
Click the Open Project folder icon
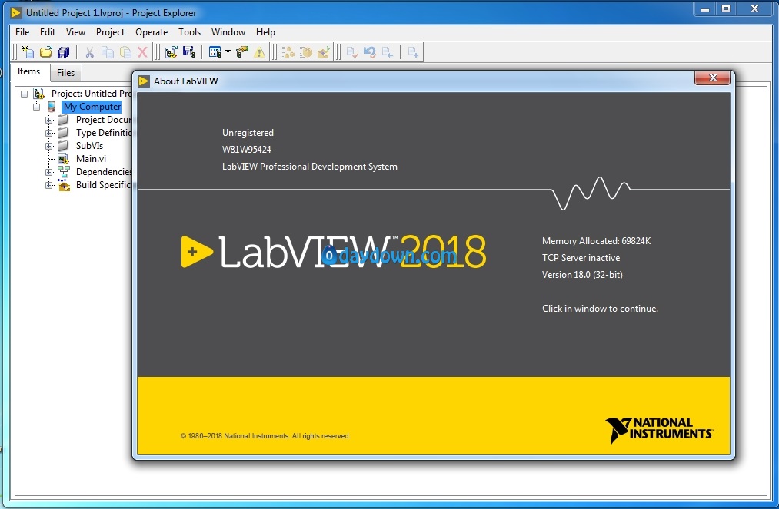46,52
